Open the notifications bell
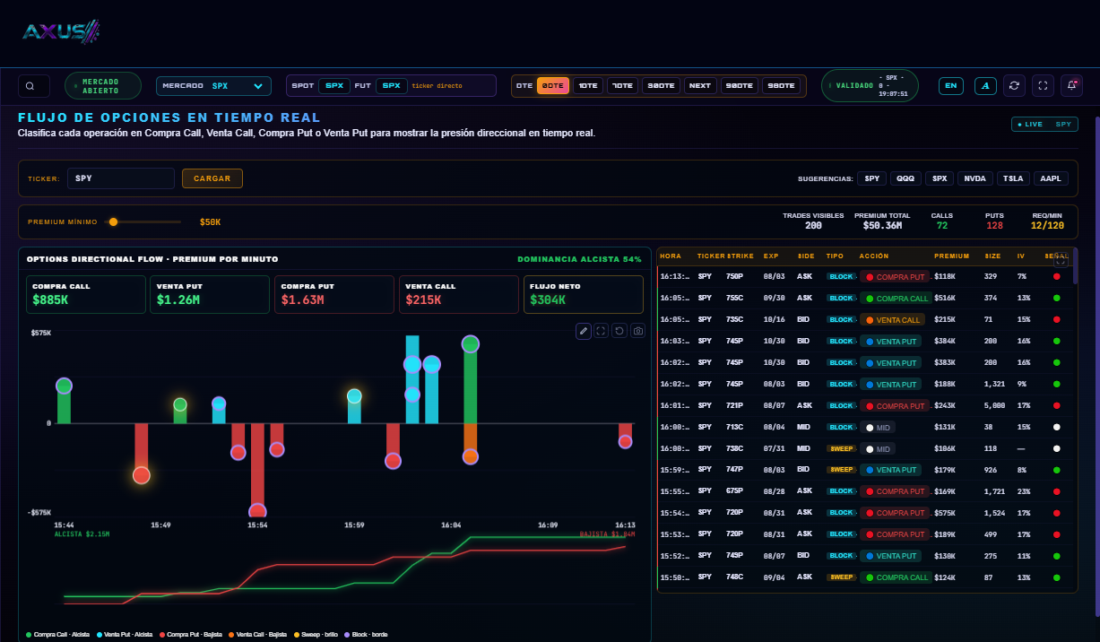Viewport: 1100px width, 642px height. pyautogui.click(x=1071, y=85)
